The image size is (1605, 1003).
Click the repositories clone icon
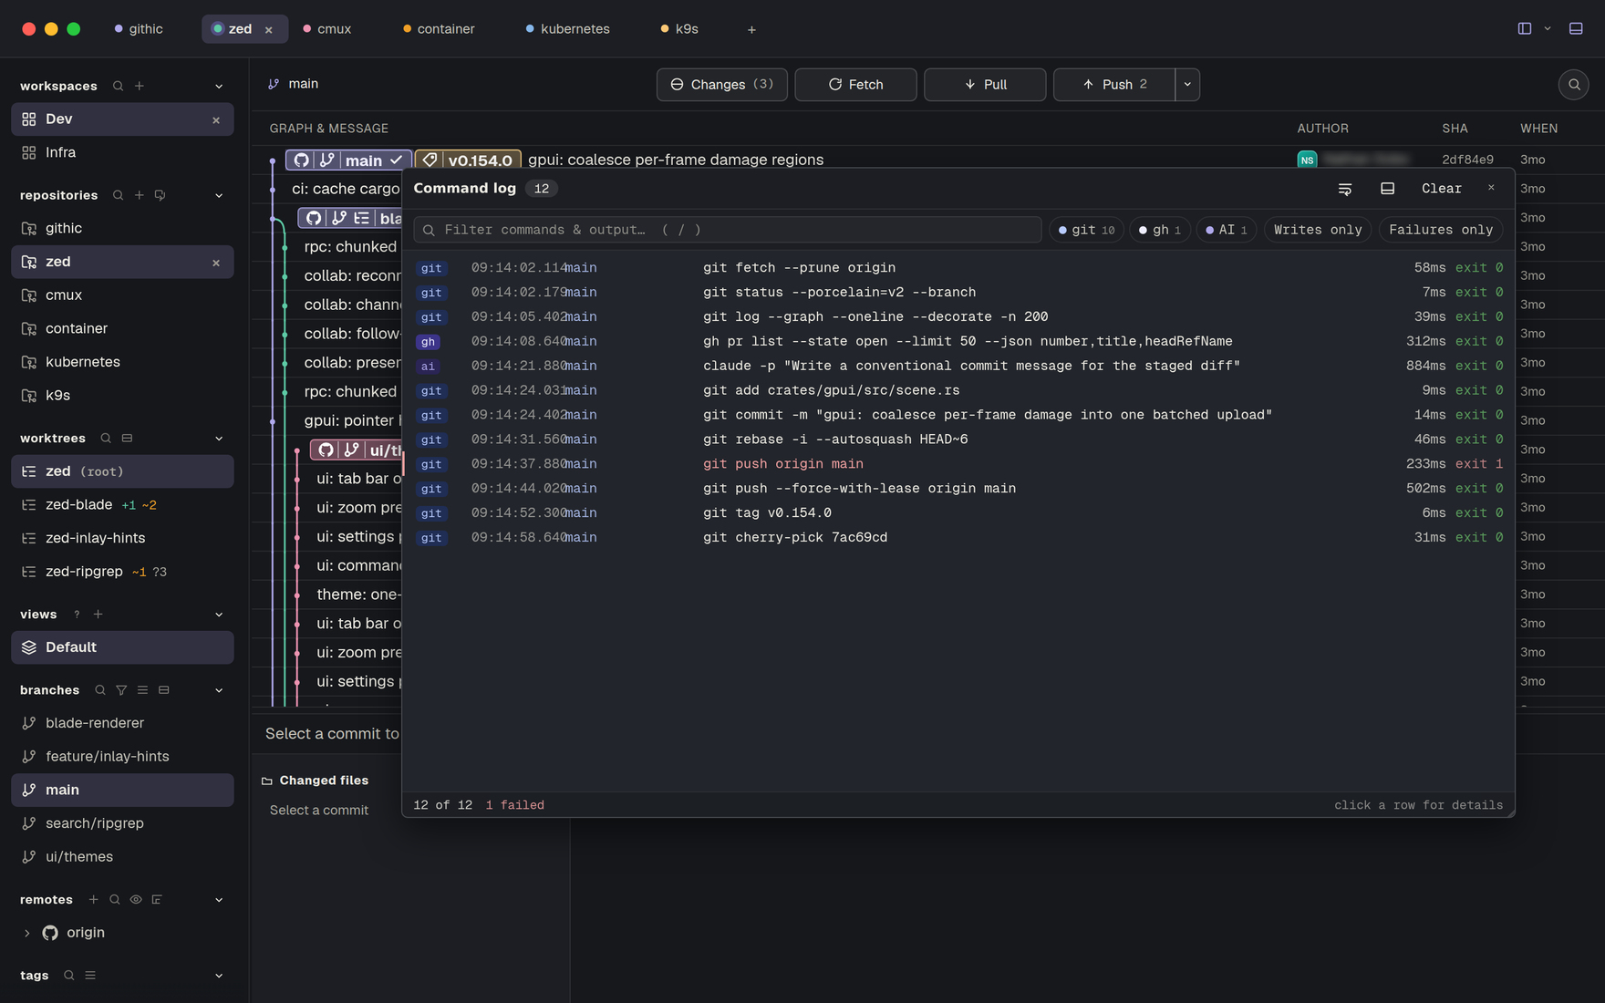160,195
